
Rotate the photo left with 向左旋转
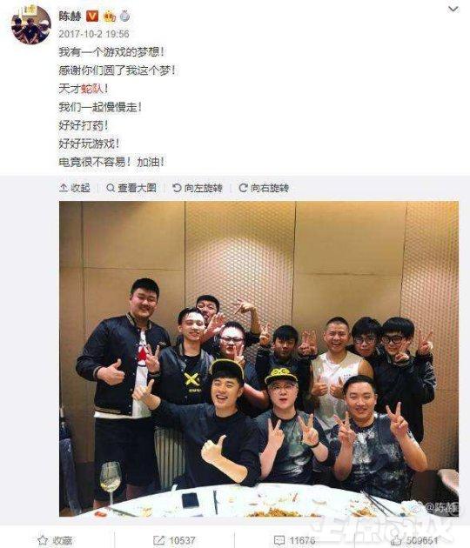pos(198,188)
